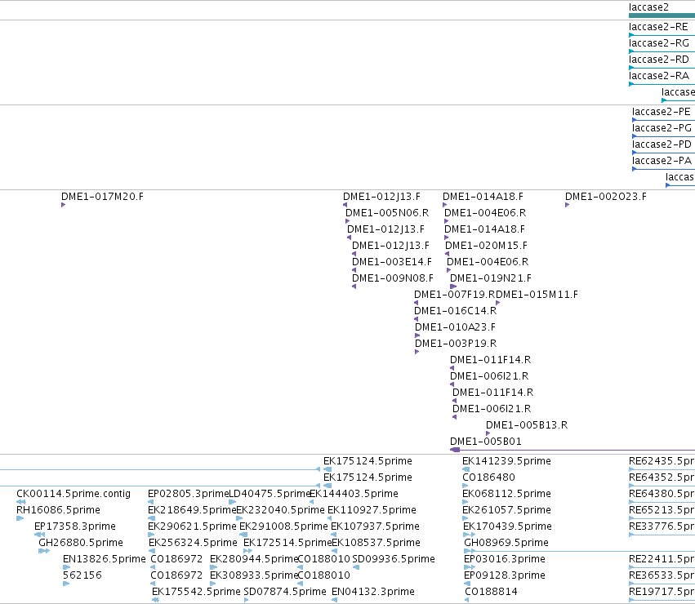Select the EP09128.3prime feature
The width and height of the screenshot is (695, 604).
[505, 575]
